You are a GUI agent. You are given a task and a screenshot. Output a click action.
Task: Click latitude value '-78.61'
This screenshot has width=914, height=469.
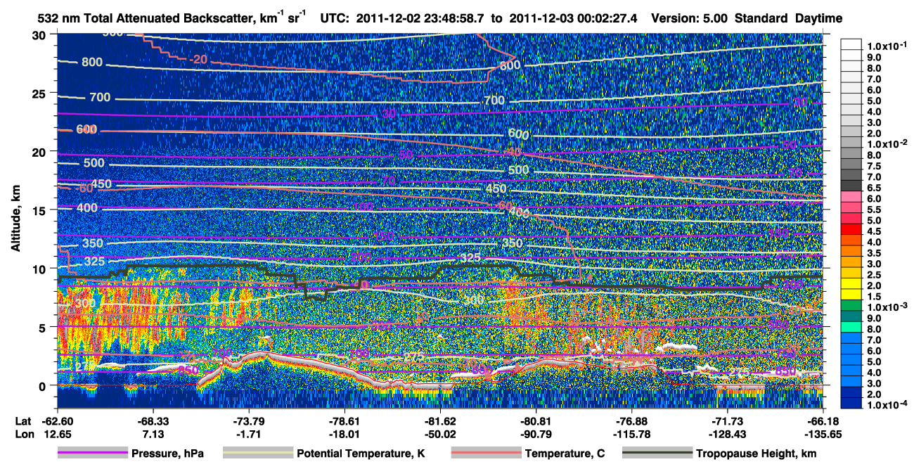pos(345,421)
